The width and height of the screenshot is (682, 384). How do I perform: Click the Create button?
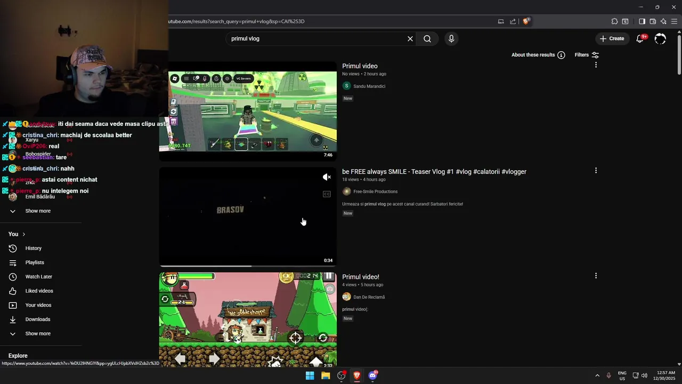612,38
